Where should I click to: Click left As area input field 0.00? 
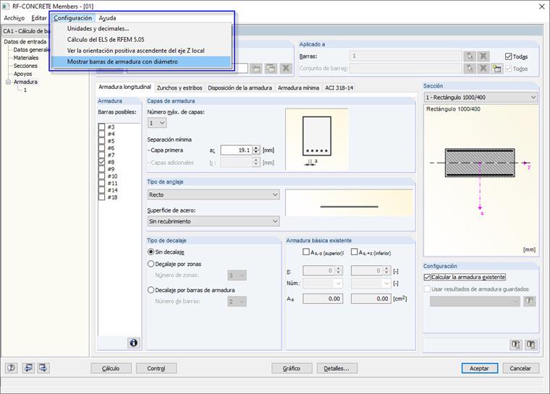click(323, 299)
